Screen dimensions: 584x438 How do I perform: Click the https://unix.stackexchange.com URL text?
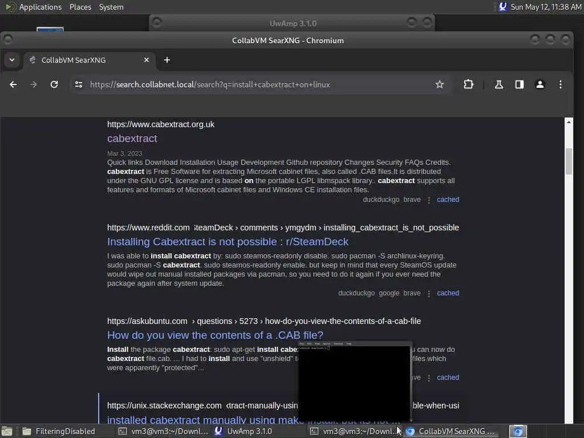point(164,405)
